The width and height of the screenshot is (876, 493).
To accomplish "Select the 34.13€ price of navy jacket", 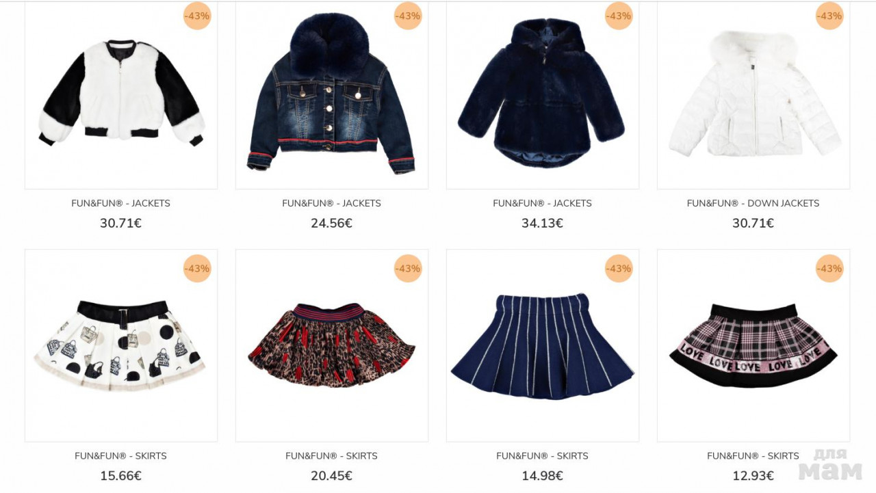I will (x=542, y=223).
